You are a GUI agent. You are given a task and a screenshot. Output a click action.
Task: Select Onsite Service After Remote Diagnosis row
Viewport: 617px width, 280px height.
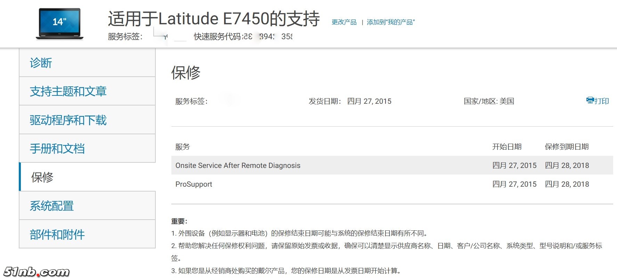coord(392,165)
